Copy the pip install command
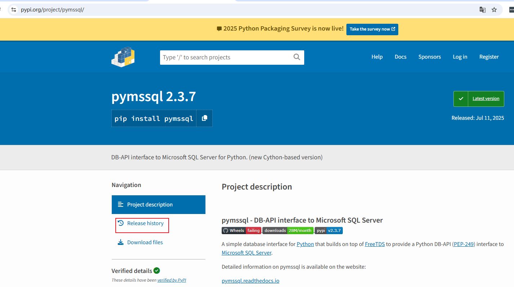 click(204, 118)
